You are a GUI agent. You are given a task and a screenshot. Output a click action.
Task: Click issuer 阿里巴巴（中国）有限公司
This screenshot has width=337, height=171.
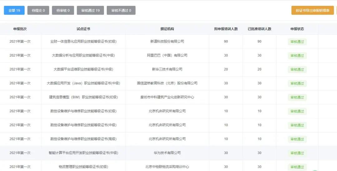(167, 55)
